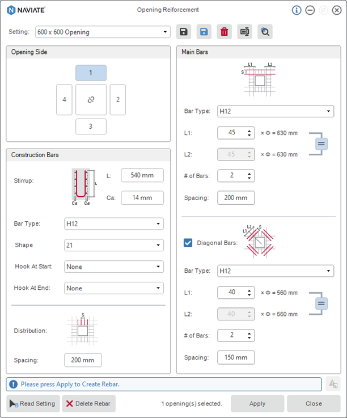
Task: Click the Apply button
Action: [257, 404]
